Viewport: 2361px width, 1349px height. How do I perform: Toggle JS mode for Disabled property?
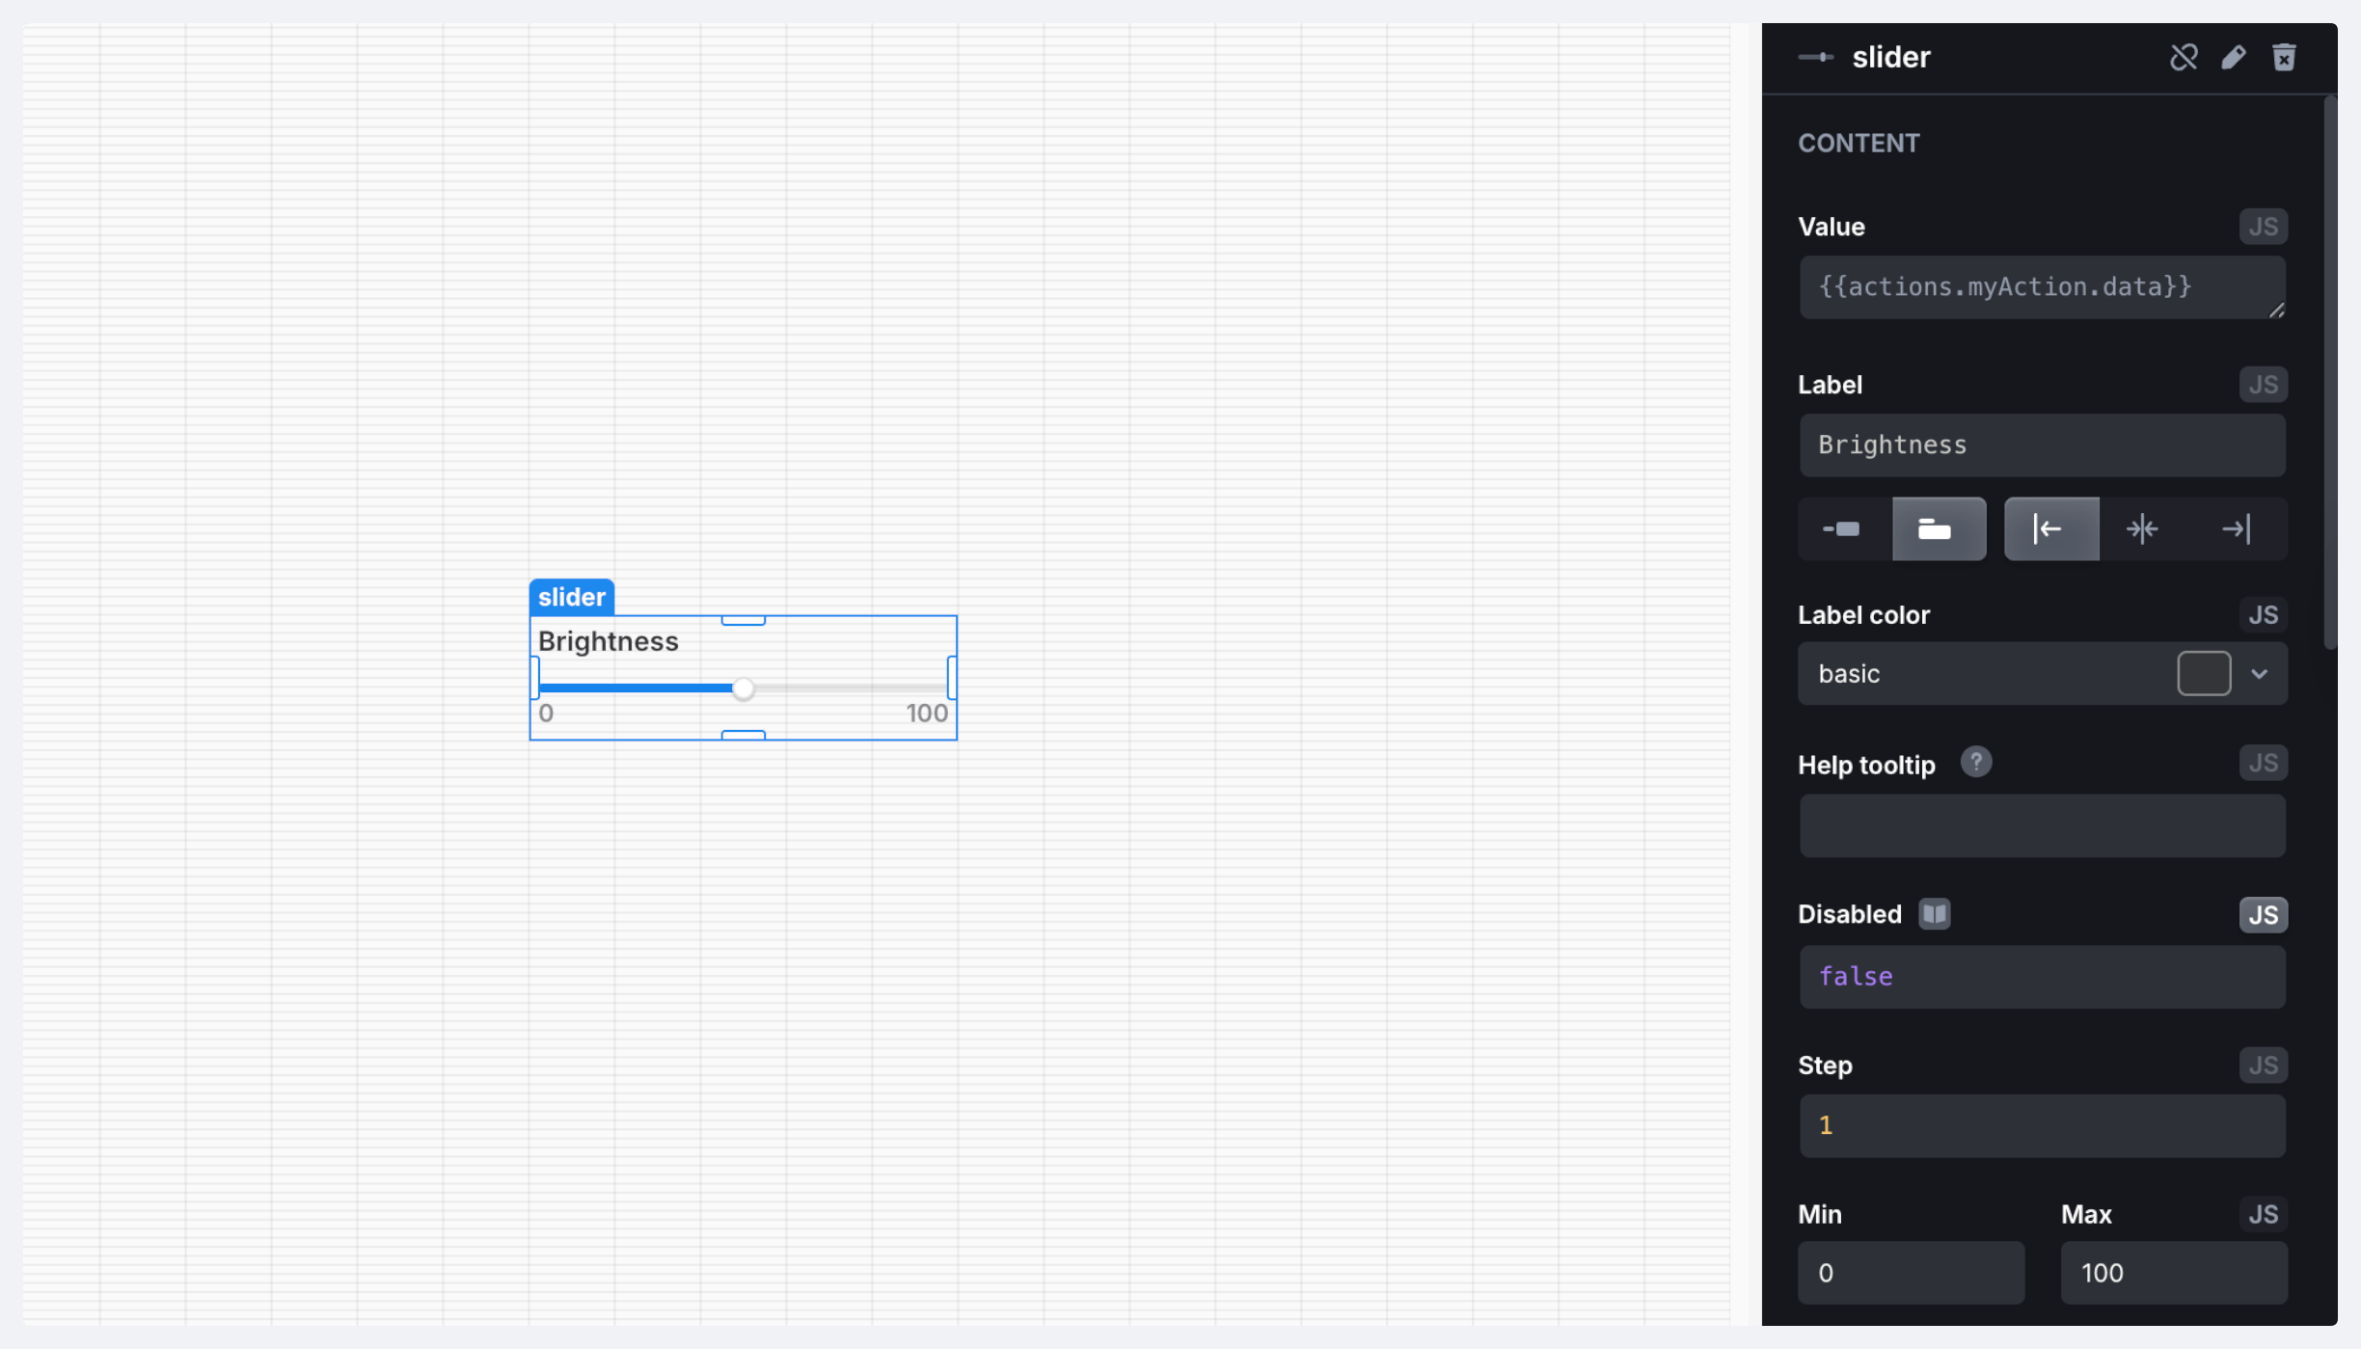click(x=2263, y=914)
